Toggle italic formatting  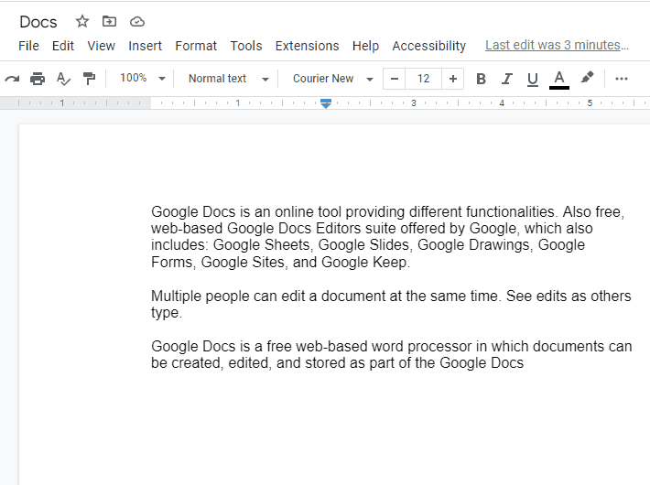point(506,79)
